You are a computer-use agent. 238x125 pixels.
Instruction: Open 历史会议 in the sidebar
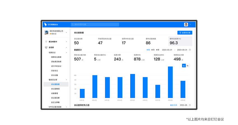(54, 70)
